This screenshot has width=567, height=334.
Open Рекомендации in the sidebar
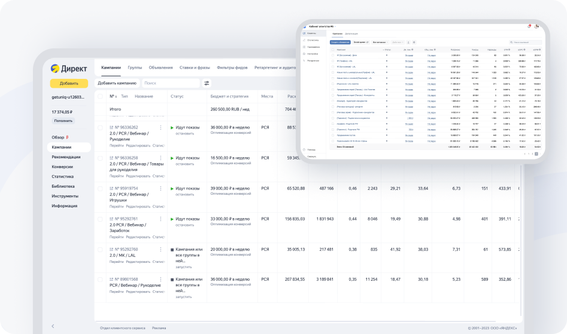pyautogui.click(x=66, y=157)
